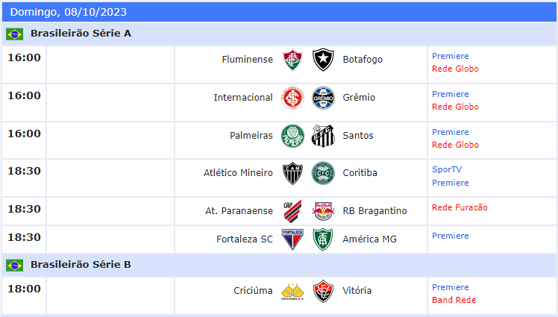Open the Palmeiras green crest
Image resolution: width=558 pixels, height=317 pixels.
pos(292,136)
